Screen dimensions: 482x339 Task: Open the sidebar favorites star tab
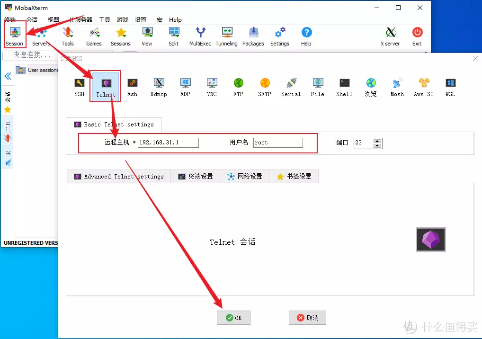pos(8,109)
